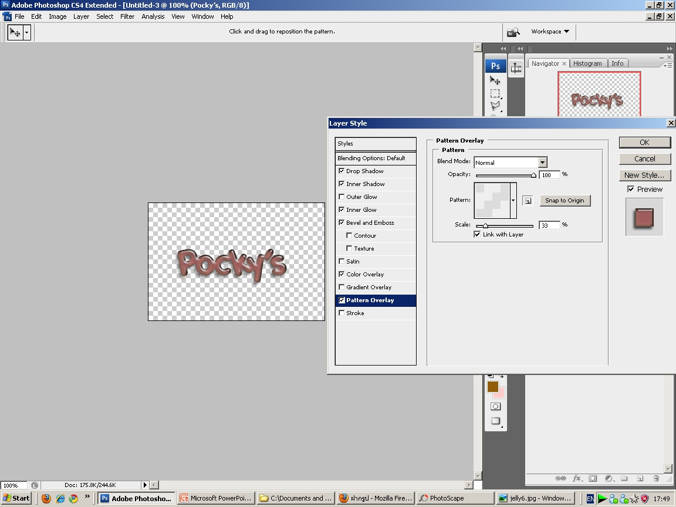Enable the Contour option
676x507 pixels.
click(349, 236)
